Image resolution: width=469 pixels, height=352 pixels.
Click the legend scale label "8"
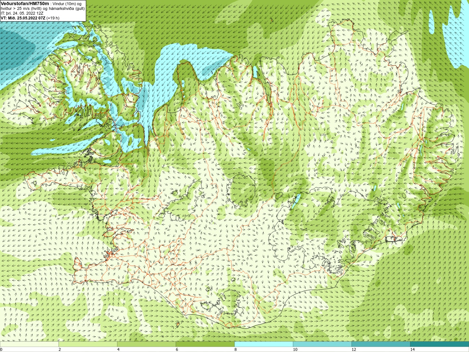click(236, 349)
